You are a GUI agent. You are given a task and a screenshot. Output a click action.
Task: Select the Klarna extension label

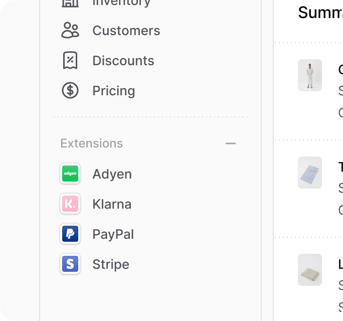[112, 204]
